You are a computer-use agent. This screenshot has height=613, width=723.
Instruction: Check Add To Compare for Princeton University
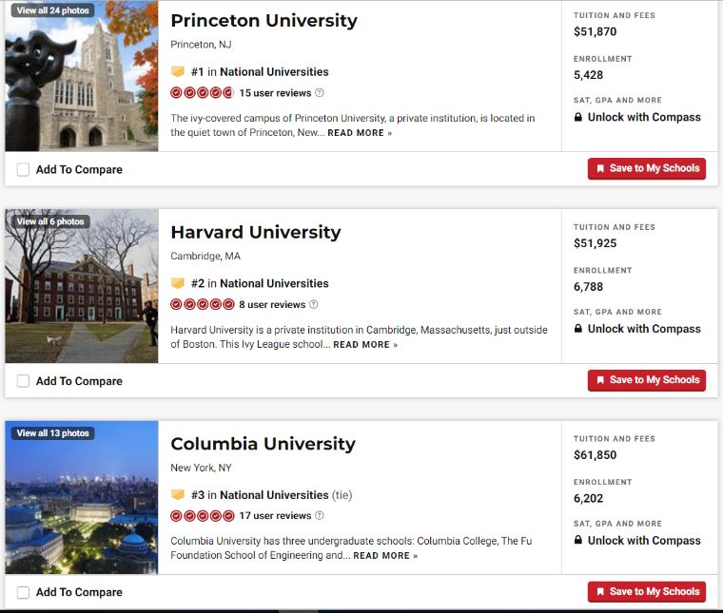click(x=23, y=169)
